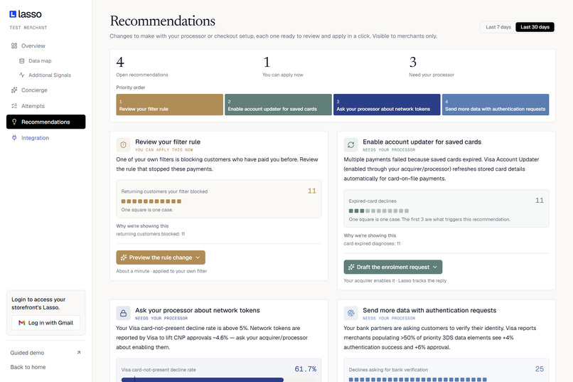Click the returning customers blocked: 11 text
This screenshot has height=382, width=573.
[x=151, y=234]
